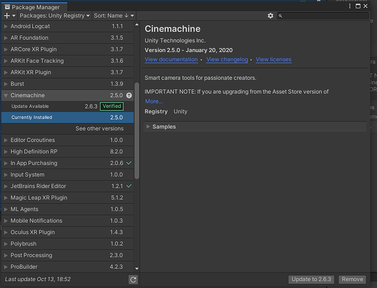Viewport: 377px width, 288px height.
Task: Click the Remove button
Action: 352,279
